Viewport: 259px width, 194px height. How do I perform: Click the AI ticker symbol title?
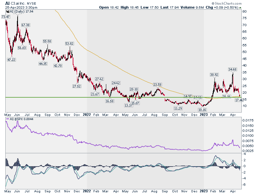pyautogui.click(x=7, y=3)
